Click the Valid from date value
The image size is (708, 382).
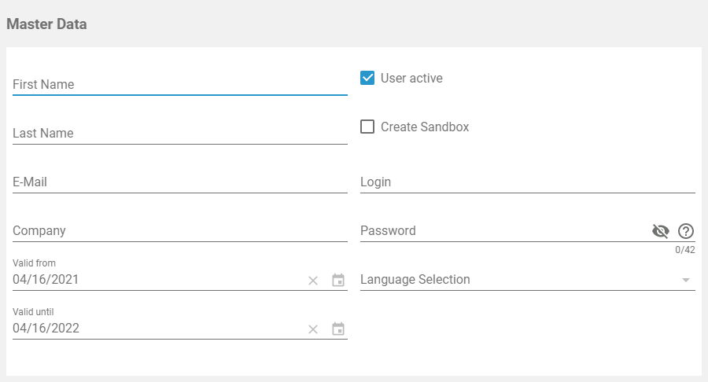tap(46, 279)
